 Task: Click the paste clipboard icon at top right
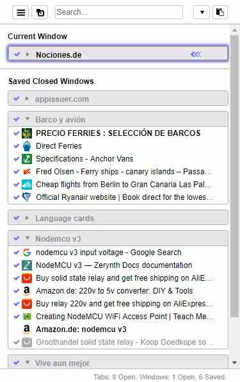[220, 12]
